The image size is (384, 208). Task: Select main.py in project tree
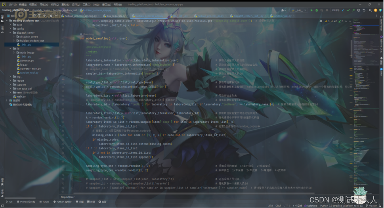[x=21, y=97]
